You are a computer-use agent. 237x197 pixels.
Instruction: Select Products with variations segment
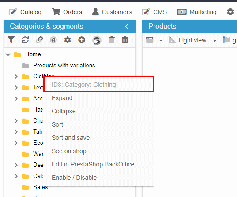64,66
